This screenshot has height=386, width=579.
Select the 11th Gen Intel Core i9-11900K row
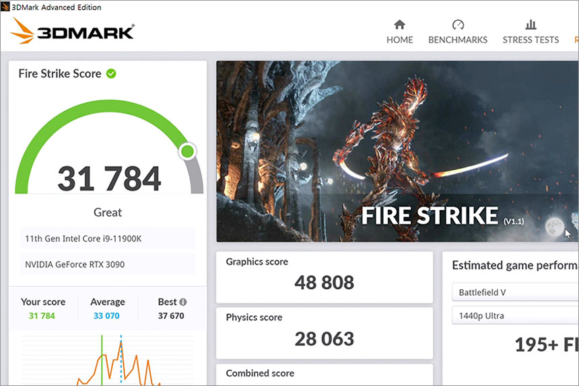[x=108, y=239]
